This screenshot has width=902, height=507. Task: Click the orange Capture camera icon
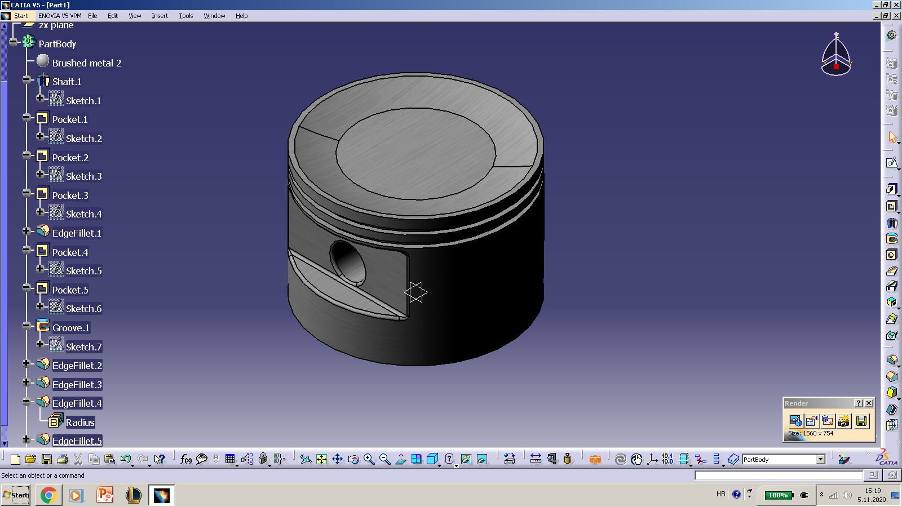click(595, 459)
